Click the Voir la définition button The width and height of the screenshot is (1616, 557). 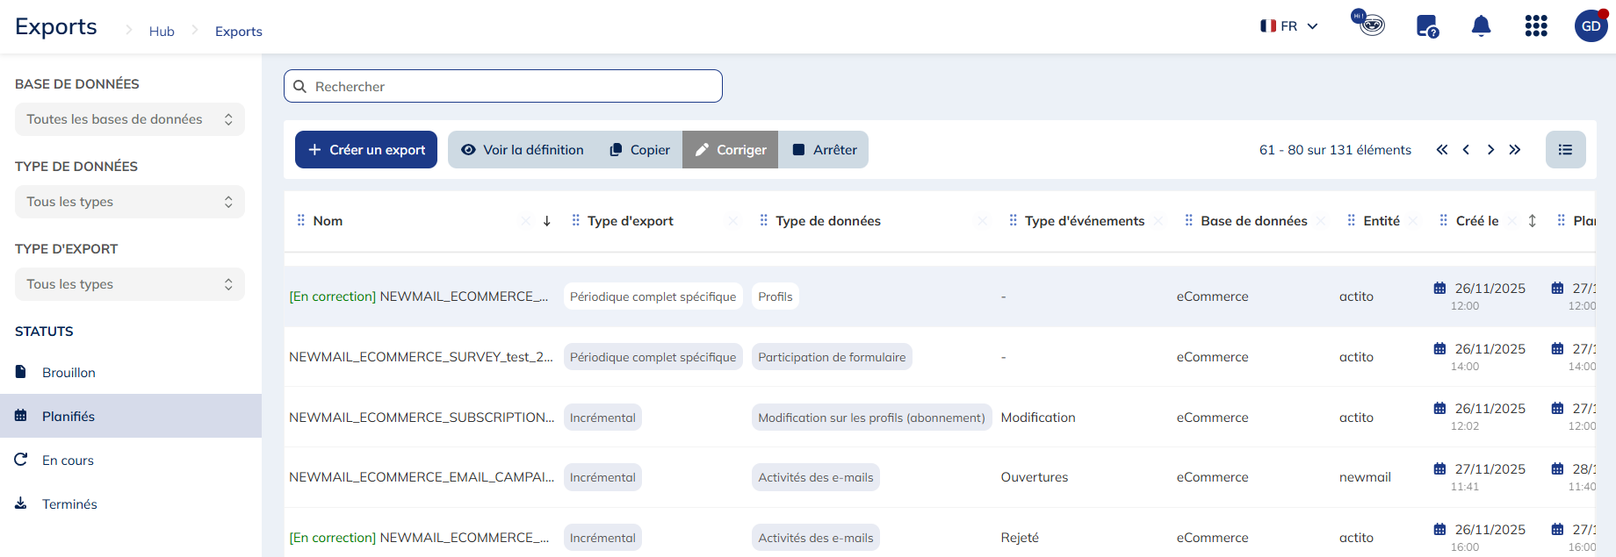523,150
